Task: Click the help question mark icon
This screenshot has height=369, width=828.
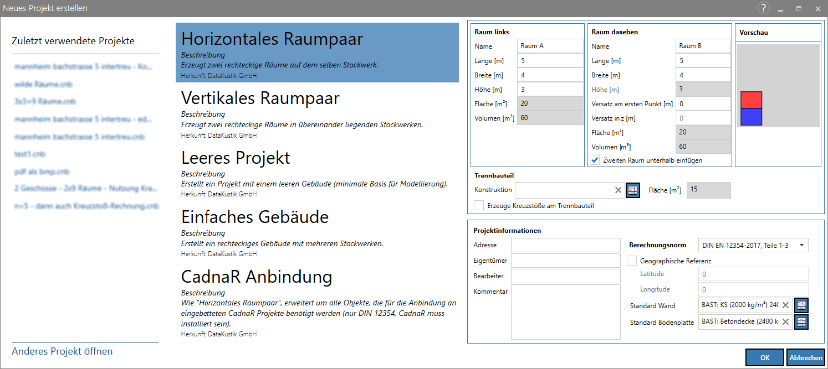Action: pos(764,8)
